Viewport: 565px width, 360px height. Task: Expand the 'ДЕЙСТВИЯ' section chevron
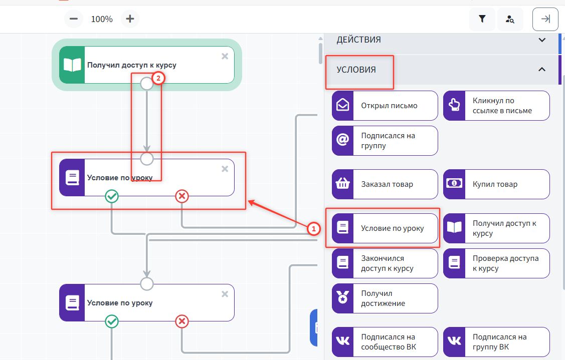click(x=542, y=40)
